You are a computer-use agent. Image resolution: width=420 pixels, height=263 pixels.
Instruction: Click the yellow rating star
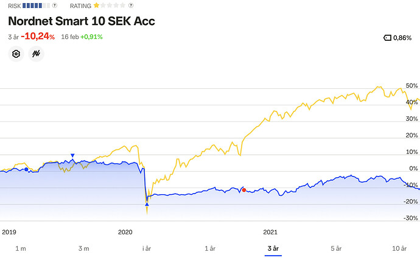tap(96, 5)
